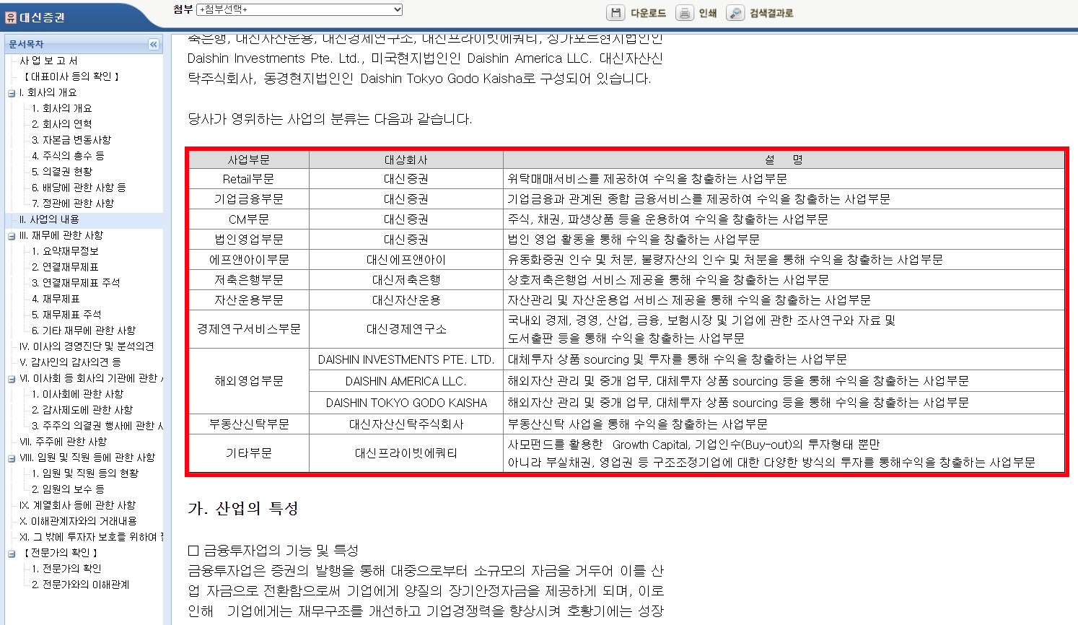The image size is (1078, 625).
Task: Open 2. 임원의 보수 등
Action: click(x=68, y=489)
